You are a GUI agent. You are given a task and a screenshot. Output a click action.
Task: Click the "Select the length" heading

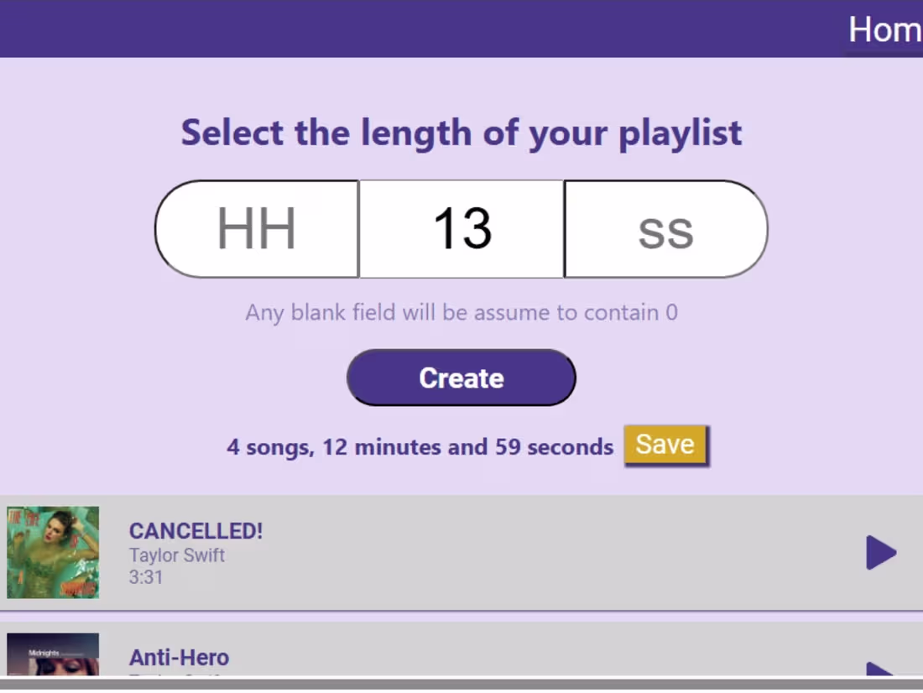461,133
